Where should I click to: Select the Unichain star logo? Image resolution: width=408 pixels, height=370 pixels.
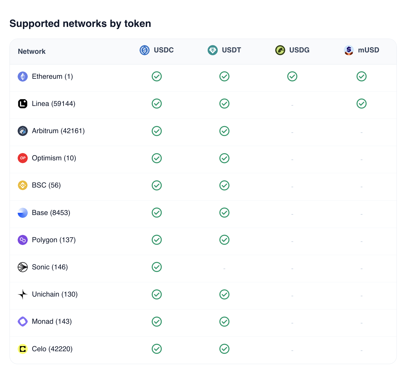pyautogui.click(x=23, y=294)
